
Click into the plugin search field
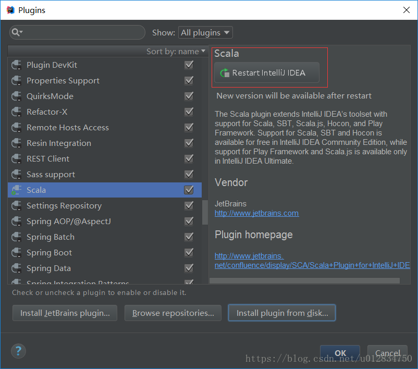(x=77, y=32)
